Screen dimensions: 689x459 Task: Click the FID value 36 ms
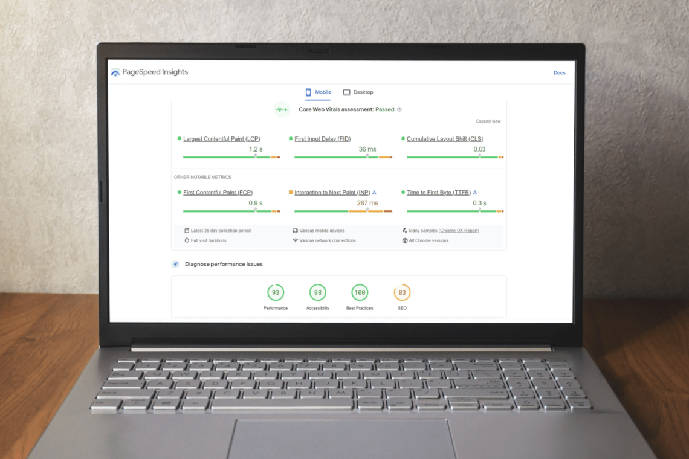[x=367, y=149]
